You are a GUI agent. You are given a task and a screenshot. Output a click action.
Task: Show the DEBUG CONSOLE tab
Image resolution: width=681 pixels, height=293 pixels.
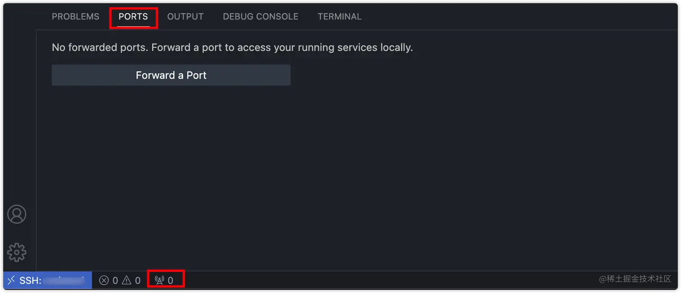pos(261,17)
